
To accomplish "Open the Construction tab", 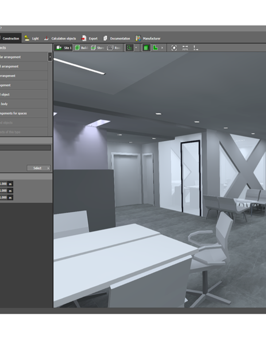I will point(11,39).
